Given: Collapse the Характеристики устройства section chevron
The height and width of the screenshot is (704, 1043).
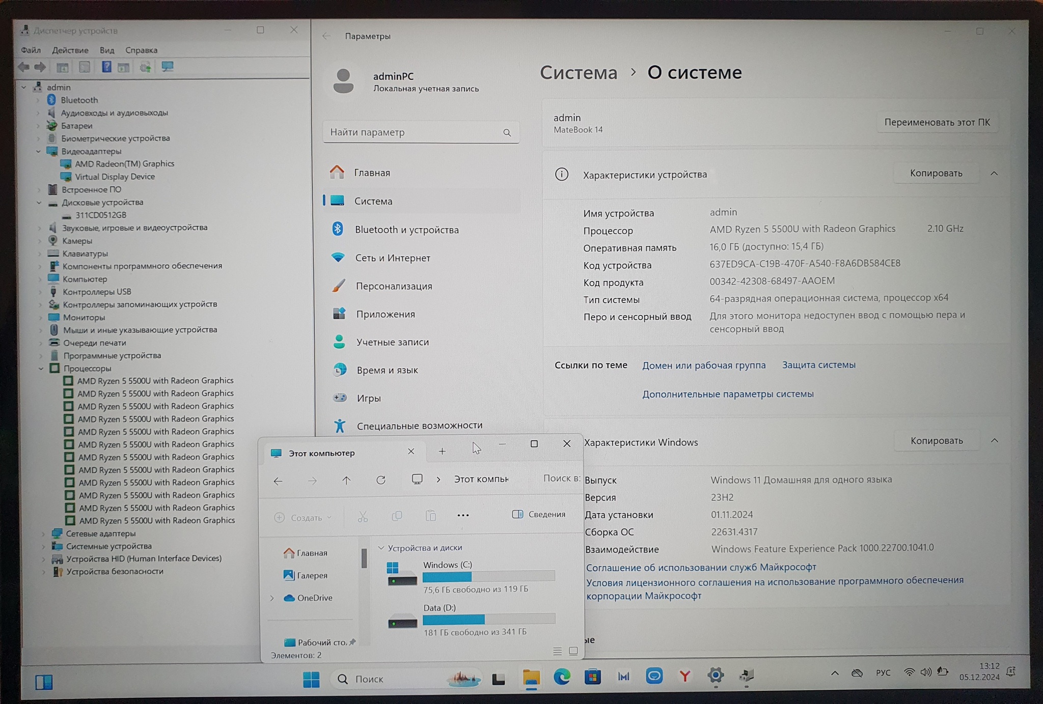Looking at the screenshot, I should point(994,174).
